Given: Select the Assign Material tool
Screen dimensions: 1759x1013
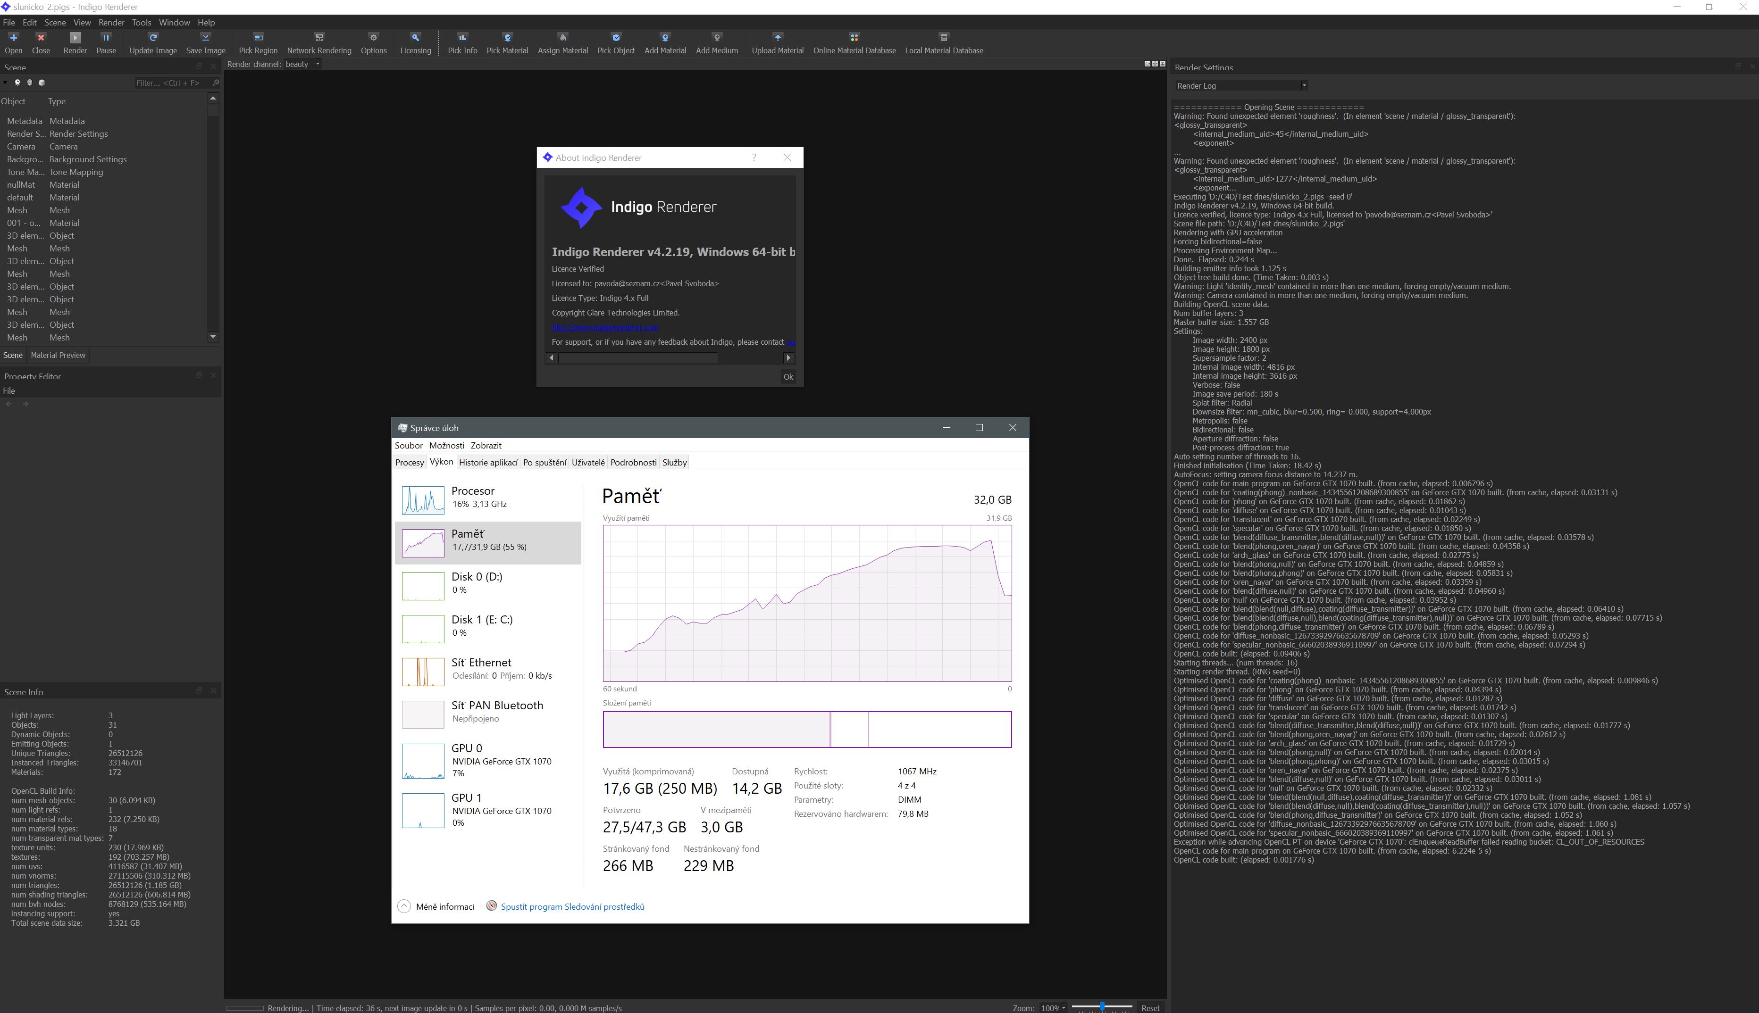Looking at the screenshot, I should pos(562,42).
